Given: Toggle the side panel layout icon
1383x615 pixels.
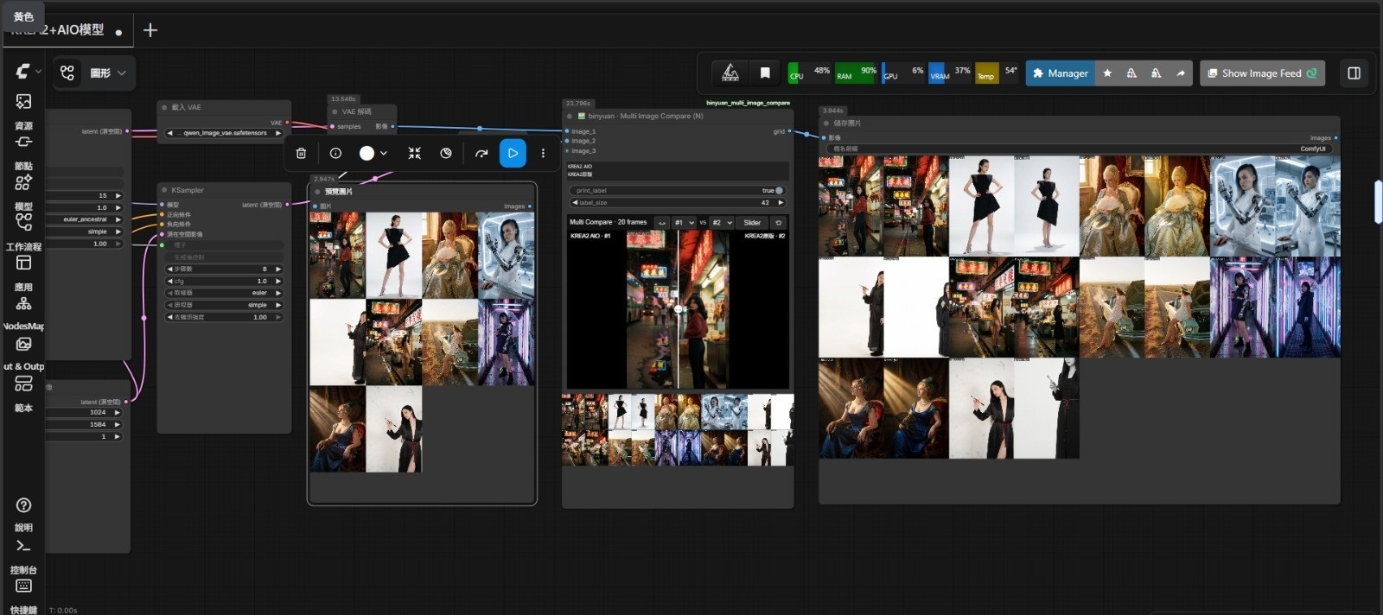Looking at the screenshot, I should tap(1354, 73).
